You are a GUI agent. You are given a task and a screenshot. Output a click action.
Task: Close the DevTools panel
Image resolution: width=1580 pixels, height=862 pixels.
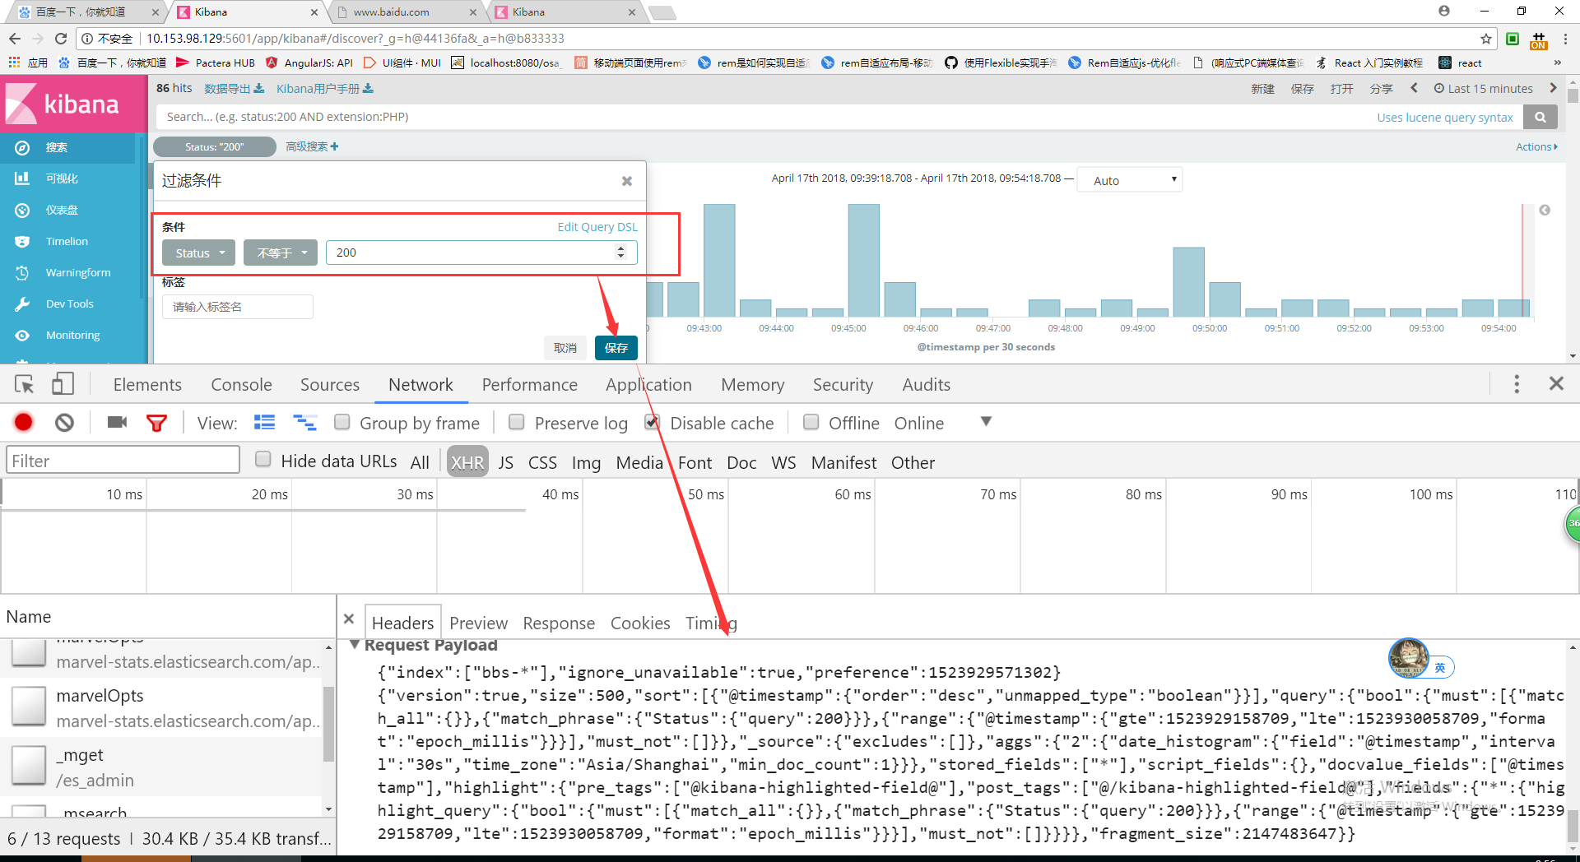tap(1556, 383)
